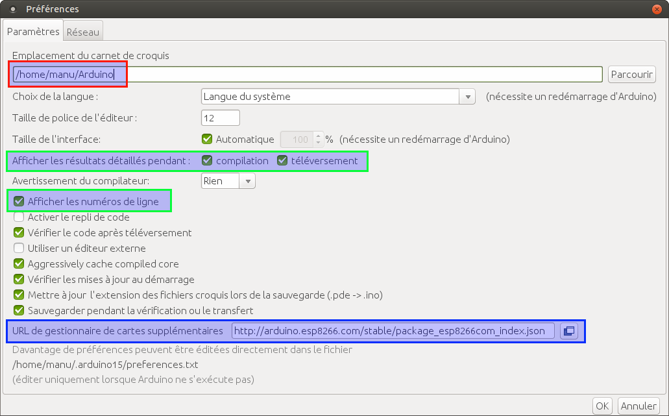The width and height of the screenshot is (669, 416).
Task: Disable Afficher les numéros de ligne
Action: click(x=19, y=201)
